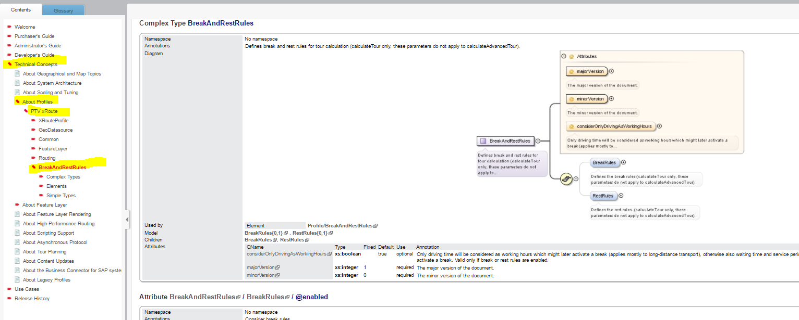Click the BreakAndRestRules node in diagram

pos(505,140)
